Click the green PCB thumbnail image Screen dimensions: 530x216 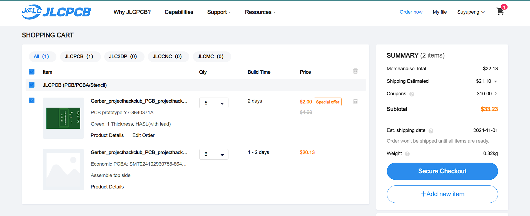point(63,118)
